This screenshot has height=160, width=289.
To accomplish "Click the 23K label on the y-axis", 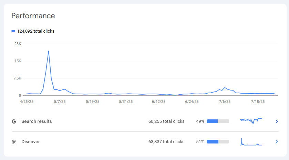I will click(x=18, y=44).
